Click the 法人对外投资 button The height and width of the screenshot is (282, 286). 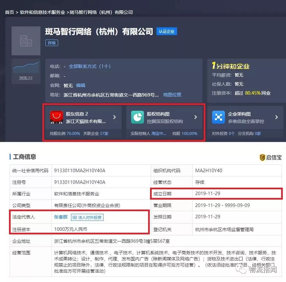[x=87, y=217]
